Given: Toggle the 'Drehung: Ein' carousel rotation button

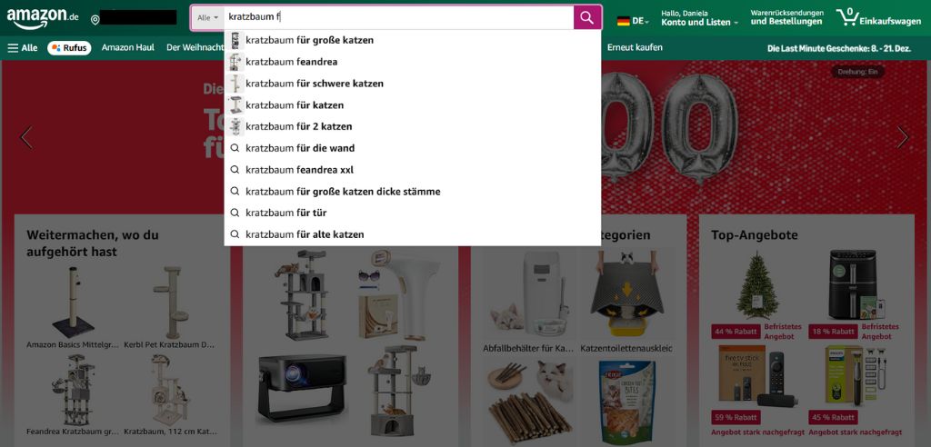Looking at the screenshot, I should coord(858,72).
